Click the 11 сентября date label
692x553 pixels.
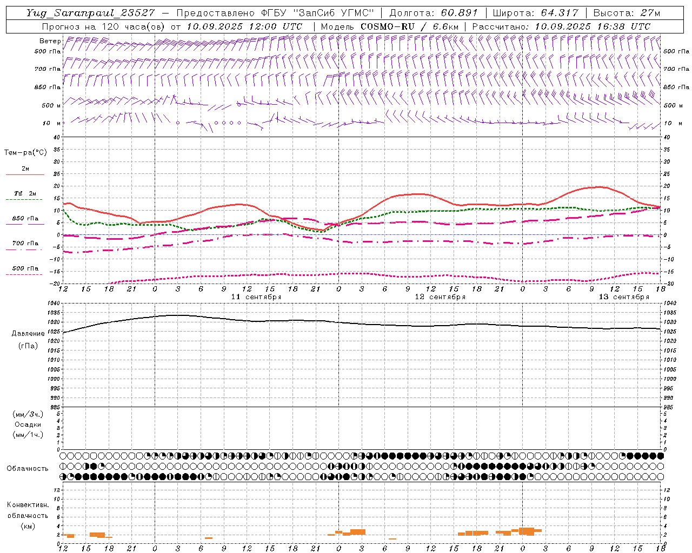(x=256, y=297)
